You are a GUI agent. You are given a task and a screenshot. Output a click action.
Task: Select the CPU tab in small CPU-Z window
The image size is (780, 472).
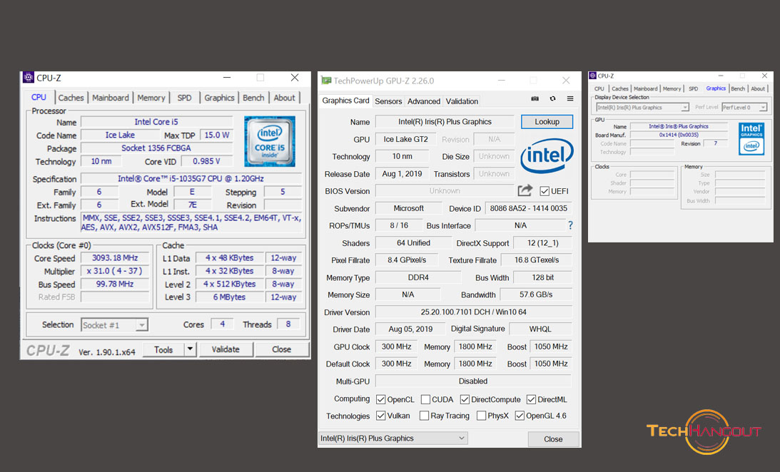pos(599,88)
